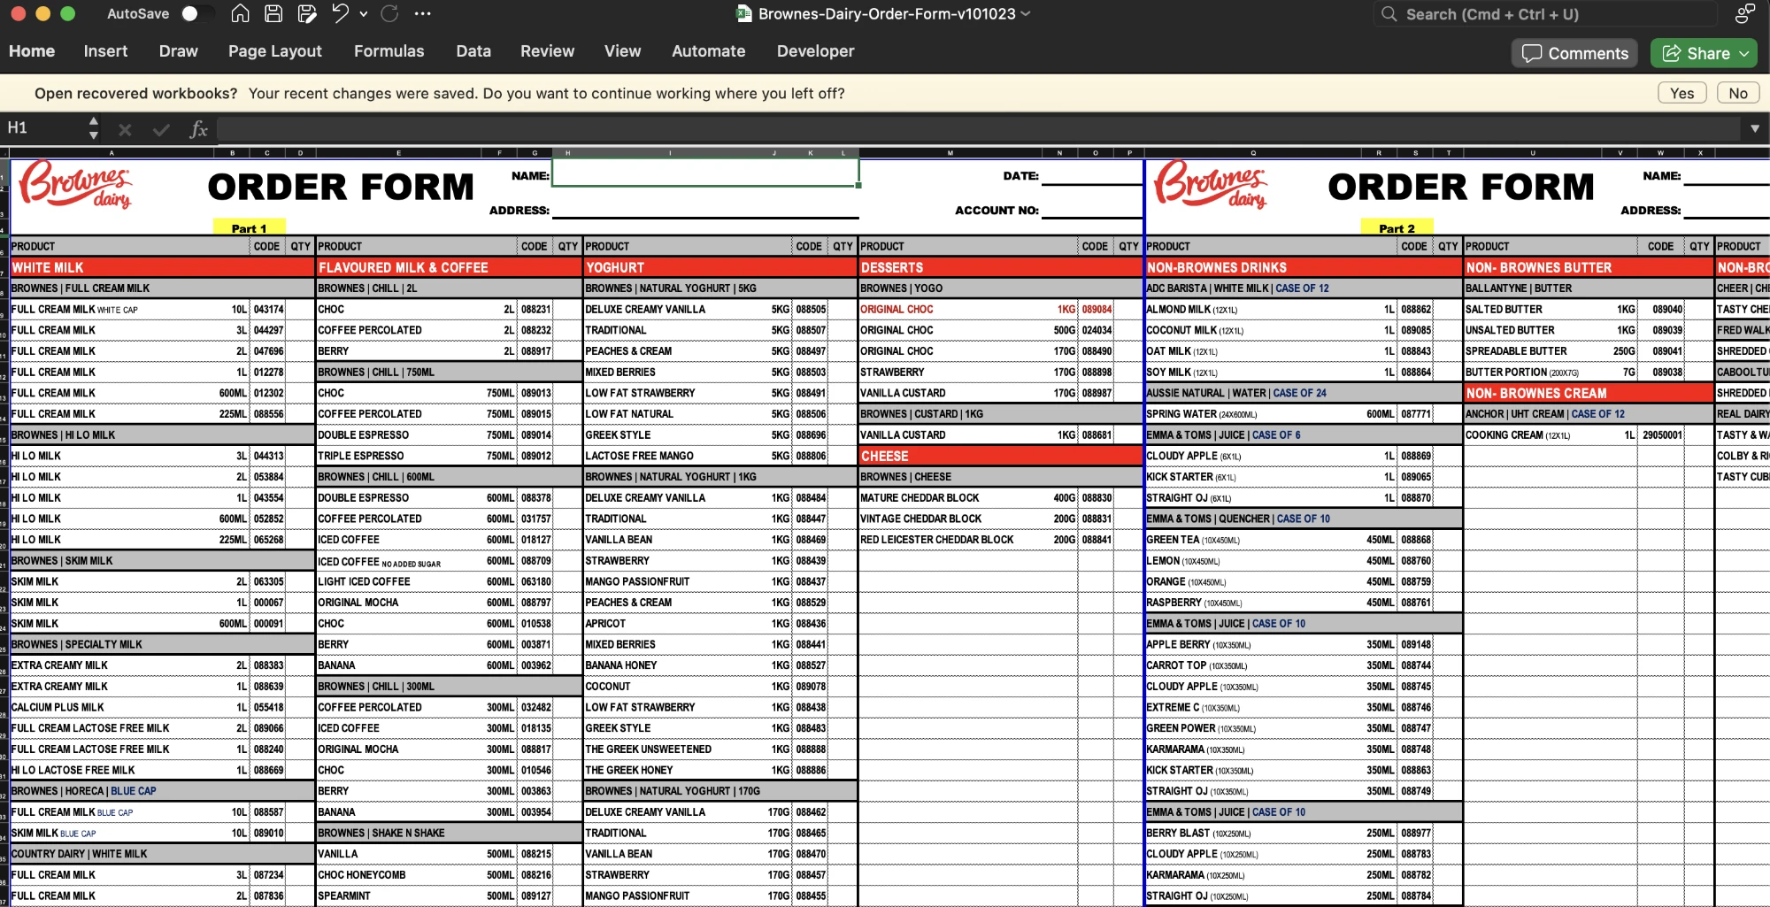Click the Name Box showing H1
The height and width of the screenshot is (907, 1770).
[44, 128]
